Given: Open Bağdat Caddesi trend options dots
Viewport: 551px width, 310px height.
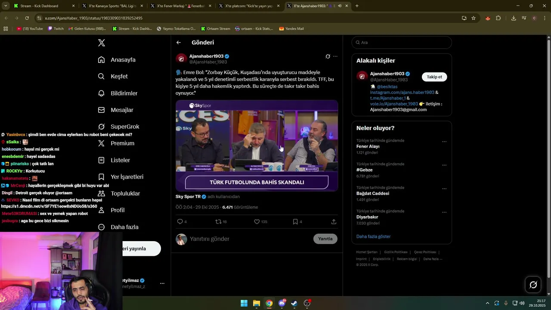Looking at the screenshot, I should [444, 189].
